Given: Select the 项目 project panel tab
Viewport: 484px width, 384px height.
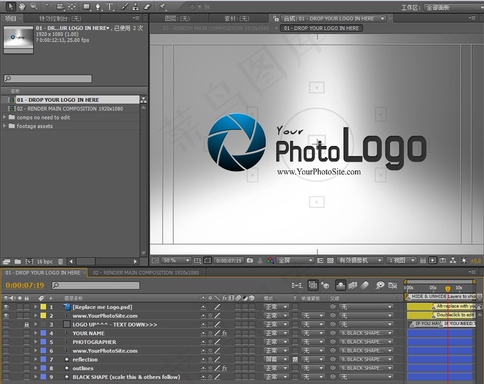Looking at the screenshot, I should [x=11, y=19].
